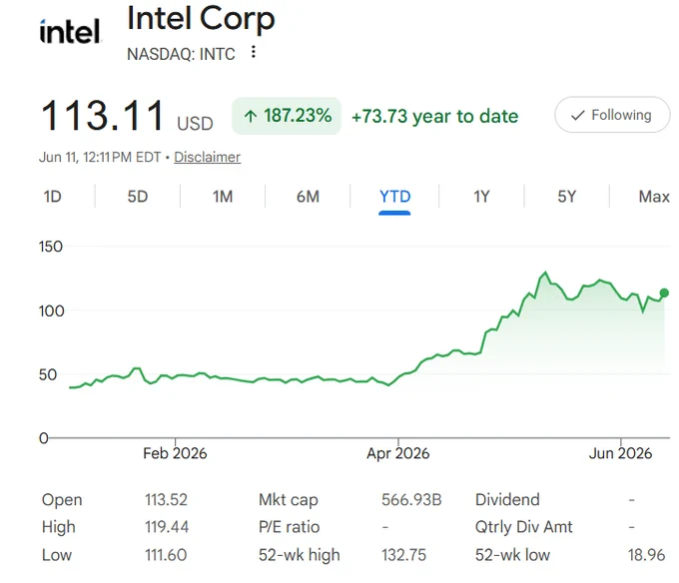Click the checkmark on the Following button
Screen dimensions: 679x583
pos(578,115)
